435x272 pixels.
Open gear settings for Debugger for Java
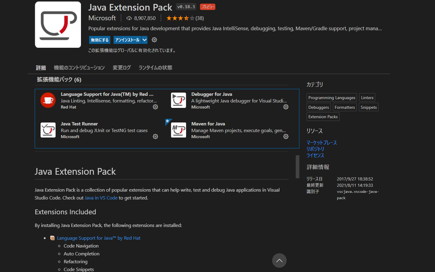286,107
